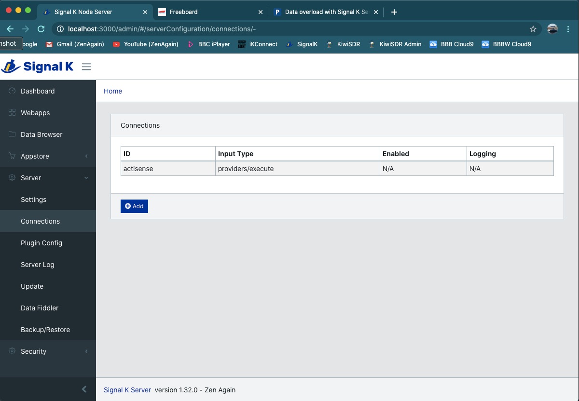Open the KiwiSDR bookmark
The width and height of the screenshot is (579, 401).
click(x=343, y=44)
